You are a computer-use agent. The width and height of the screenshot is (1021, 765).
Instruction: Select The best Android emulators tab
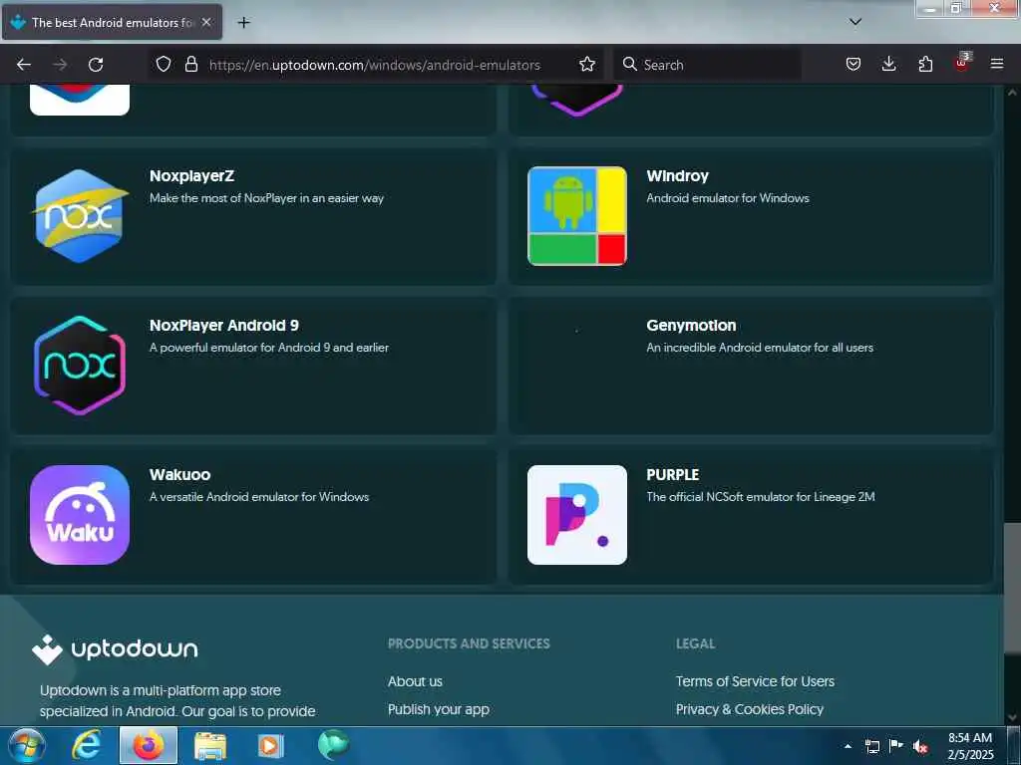pos(112,22)
